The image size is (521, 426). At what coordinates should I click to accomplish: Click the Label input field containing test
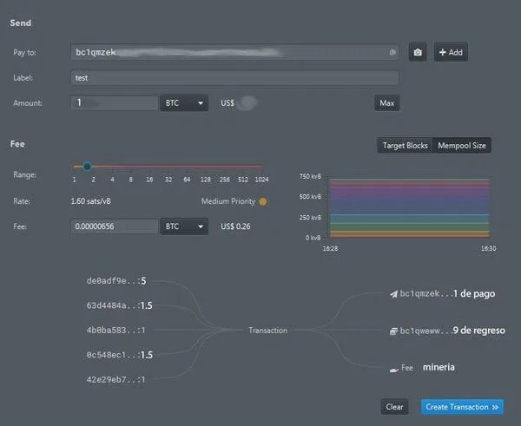click(234, 78)
